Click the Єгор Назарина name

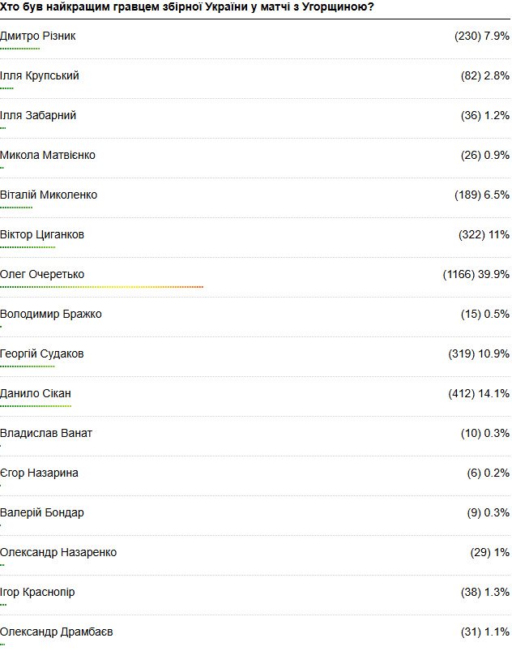pyautogui.click(x=39, y=473)
